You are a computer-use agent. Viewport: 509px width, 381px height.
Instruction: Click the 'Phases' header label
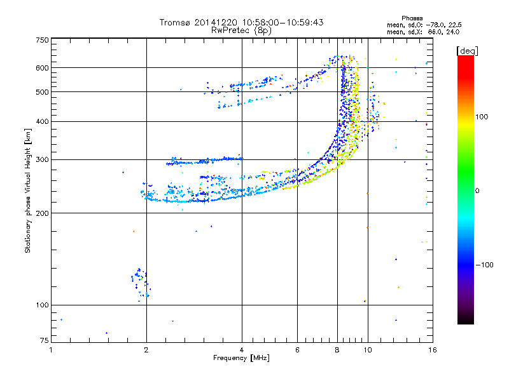coord(412,18)
